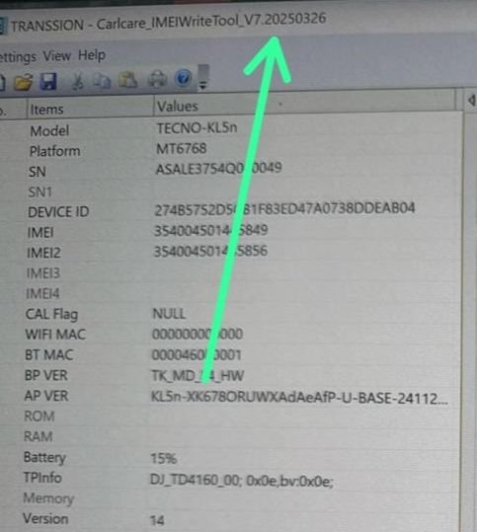477x532 pixels.
Task: Open the View menu
Action: click(56, 56)
